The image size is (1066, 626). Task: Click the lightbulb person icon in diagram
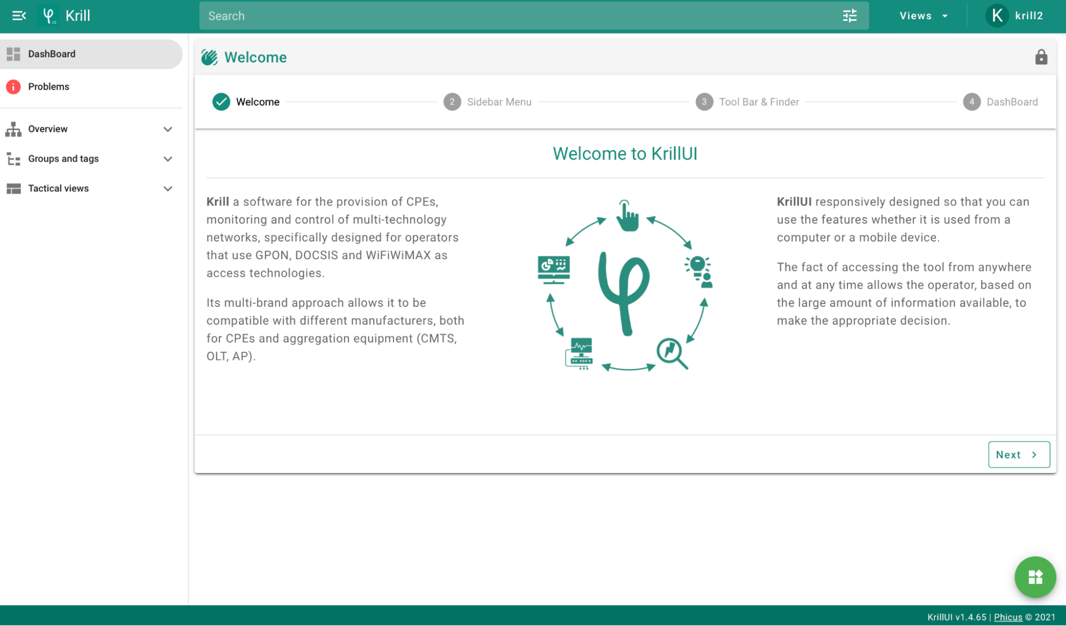point(699,272)
